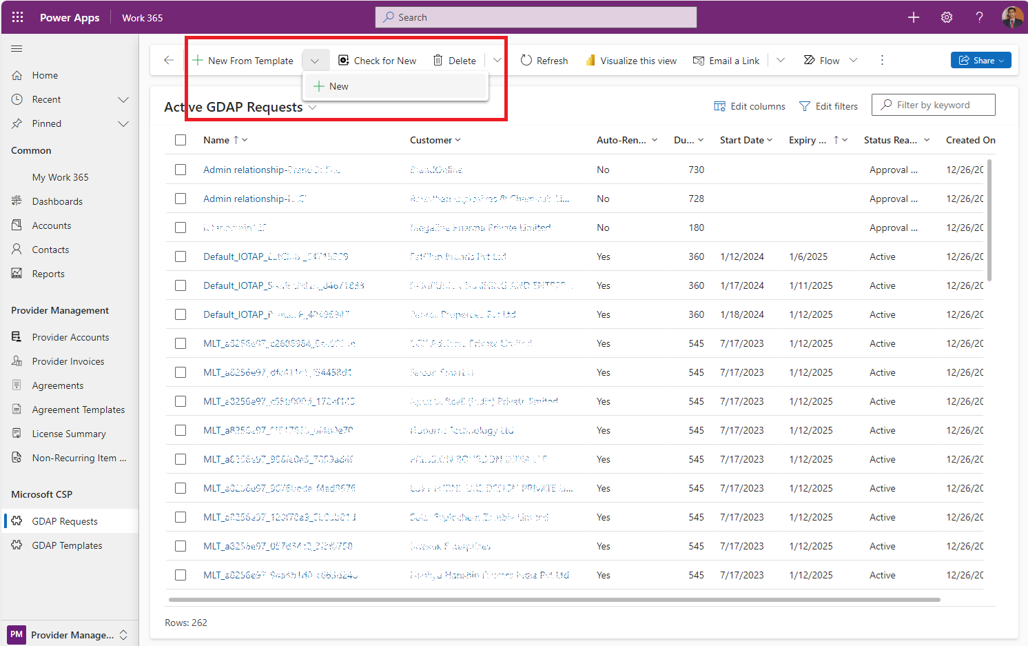Select New from the dropdown menu
Screen dimensions: 1028x646
396,86
